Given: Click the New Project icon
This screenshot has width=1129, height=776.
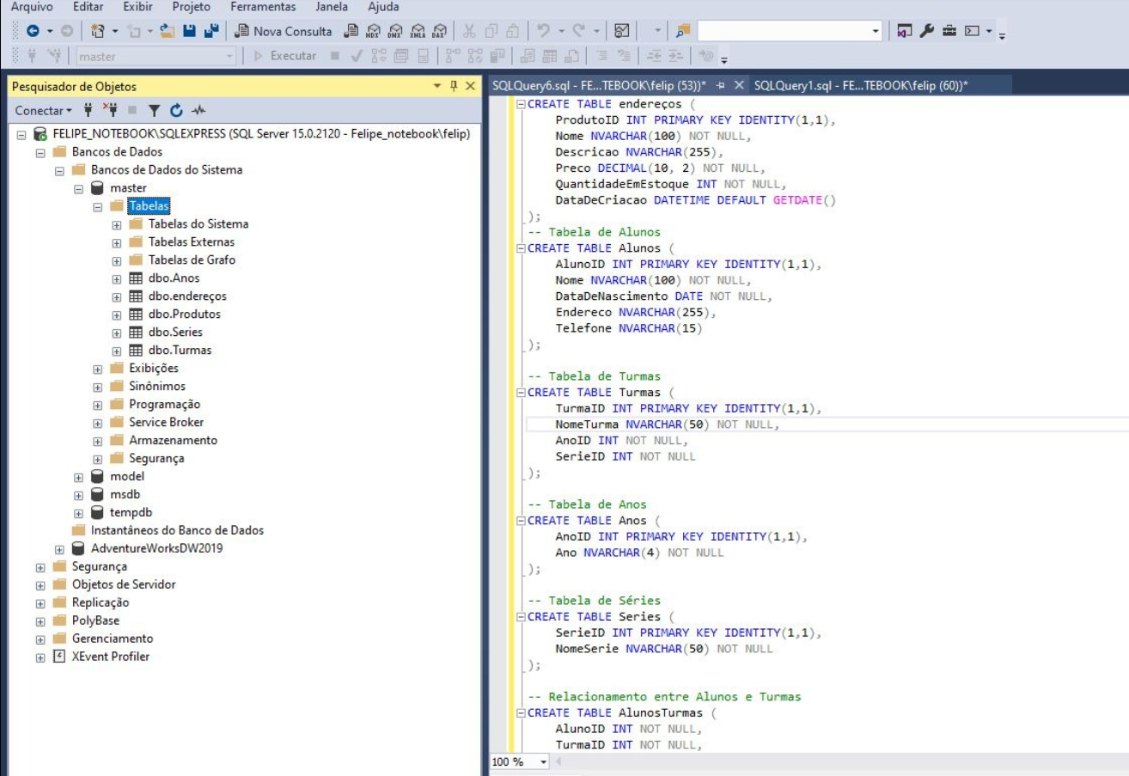Looking at the screenshot, I should click(x=99, y=32).
